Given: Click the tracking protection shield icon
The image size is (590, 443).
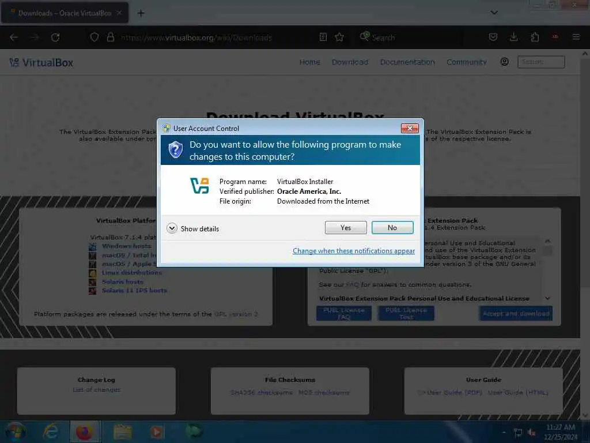Looking at the screenshot, I should (94, 37).
